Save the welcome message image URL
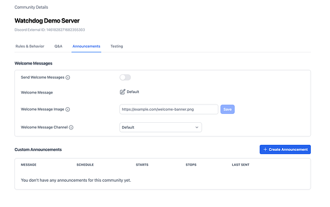330x207 pixels. [x=228, y=110]
